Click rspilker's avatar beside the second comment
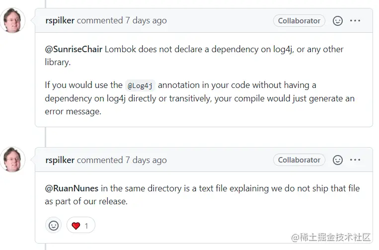 13,160
